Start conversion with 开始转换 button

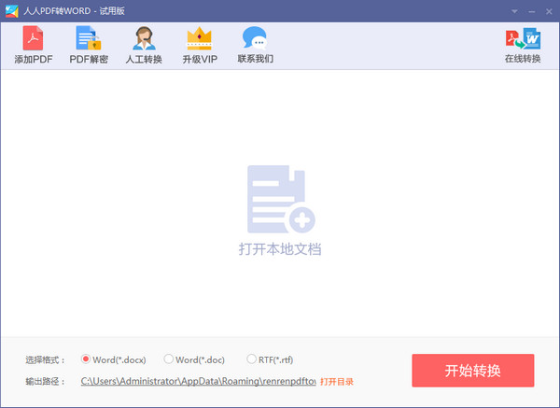473,371
